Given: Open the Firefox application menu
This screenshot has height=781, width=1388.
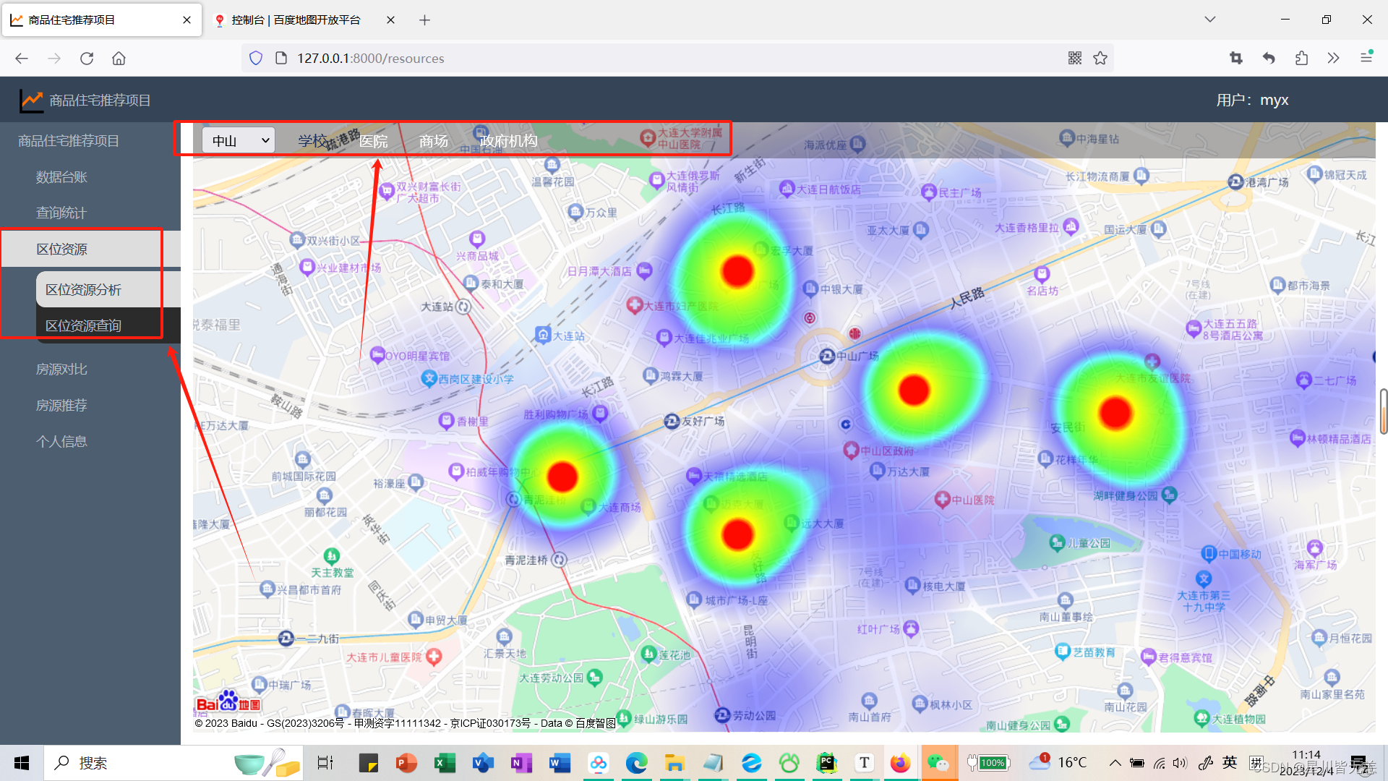Looking at the screenshot, I should coord(1366,57).
